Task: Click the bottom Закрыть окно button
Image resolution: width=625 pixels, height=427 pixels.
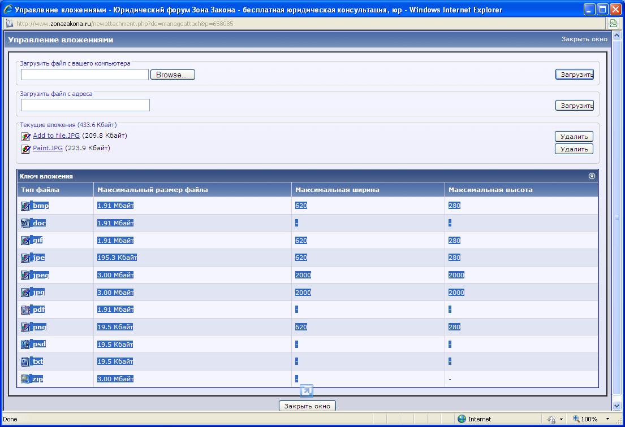Action: click(307, 406)
